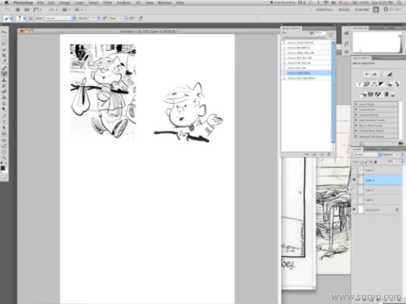Toggle lock transparent pixels
This screenshot has height=304, width=406.
point(362,162)
